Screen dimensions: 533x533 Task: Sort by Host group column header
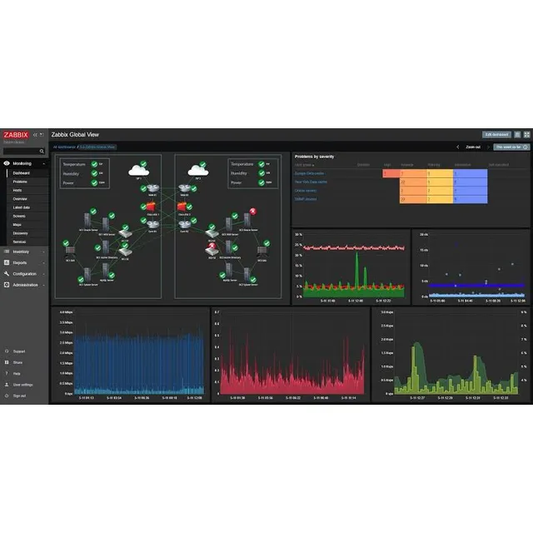[x=304, y=165]
